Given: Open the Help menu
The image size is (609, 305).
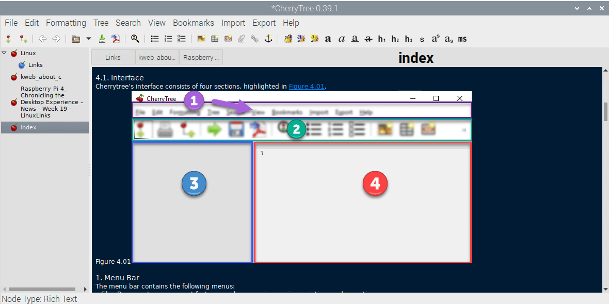Looking at the screenshot, I should 291,23.
